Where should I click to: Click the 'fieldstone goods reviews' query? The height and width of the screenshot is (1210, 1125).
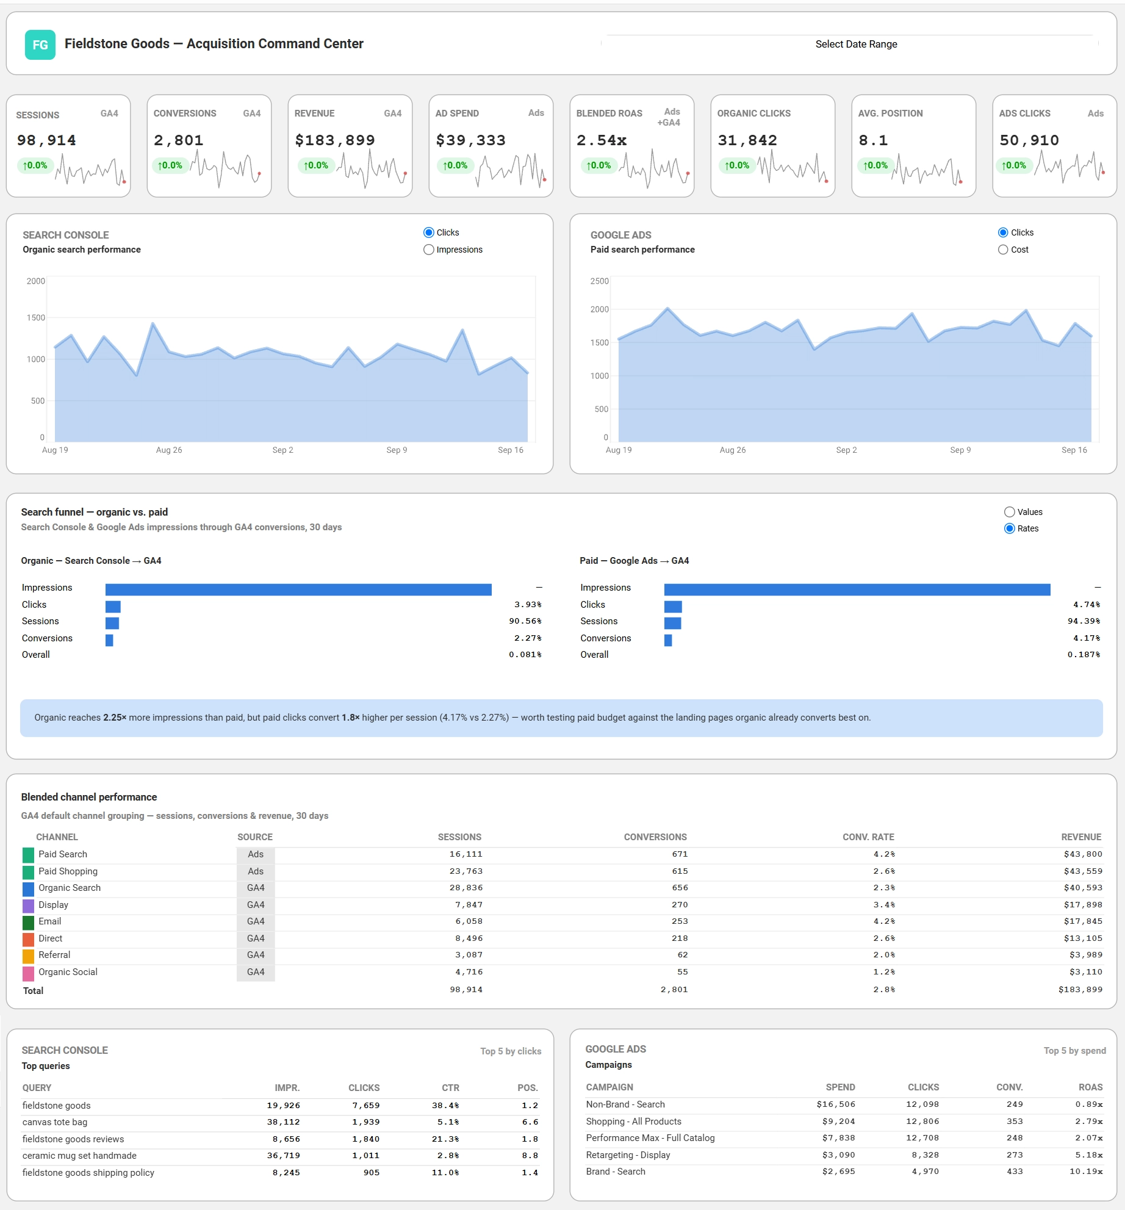tap(73, 1139)
